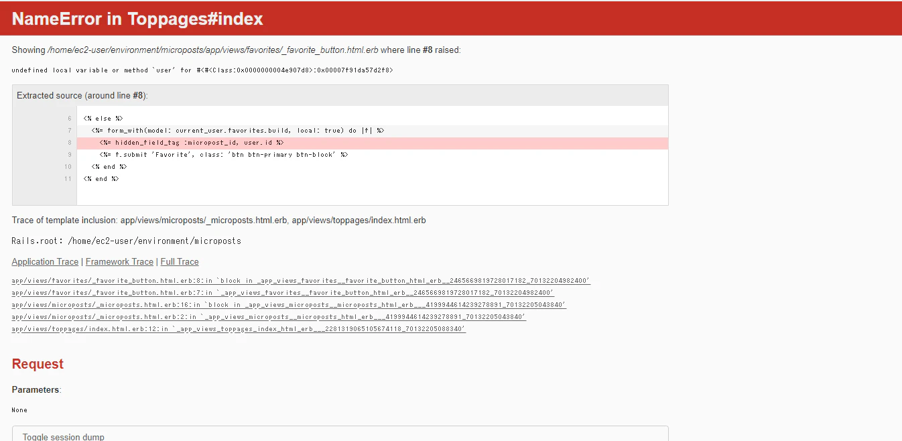902x441 pixels.
Task: Click the NameError in Toppages#index heading
Action: tap(137, 19)
